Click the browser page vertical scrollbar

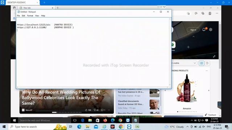[220, 46]
